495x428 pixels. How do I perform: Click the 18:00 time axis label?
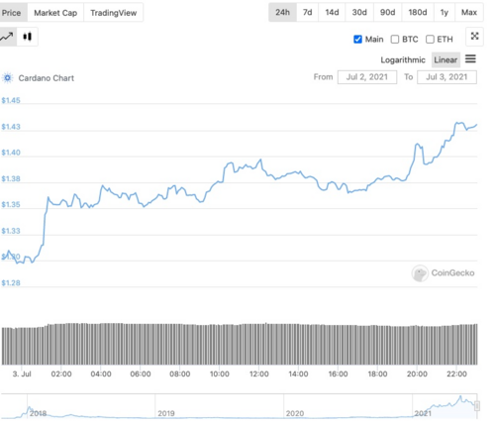tap(377, 374)
